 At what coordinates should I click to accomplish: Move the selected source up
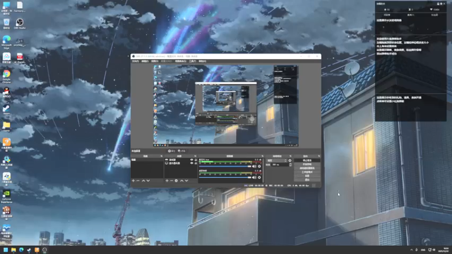pos(182,181)
